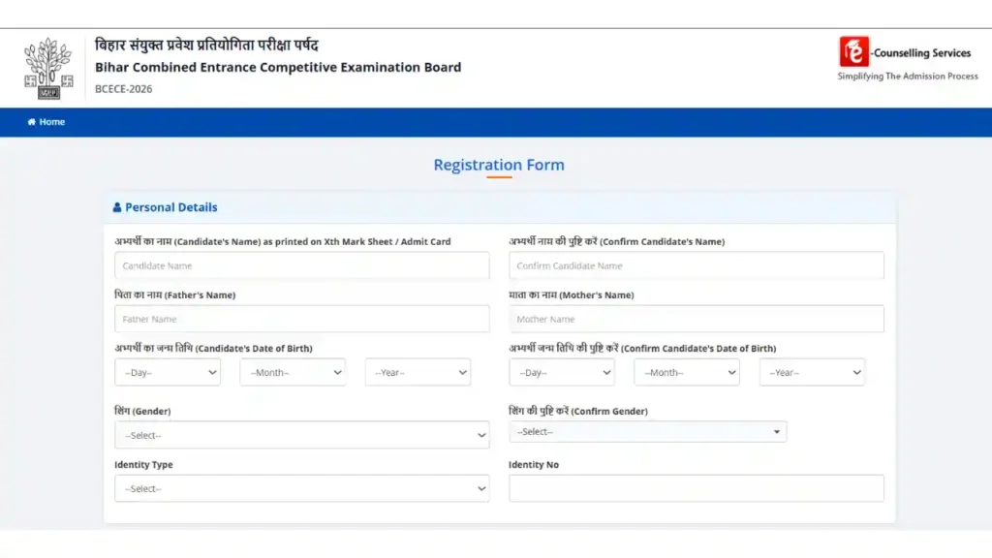The height and width of the screenshot is (558, 992).
Task: Open the Day dropdown for Candidate's Date of Birth
Action: click(x=168, y=372)
